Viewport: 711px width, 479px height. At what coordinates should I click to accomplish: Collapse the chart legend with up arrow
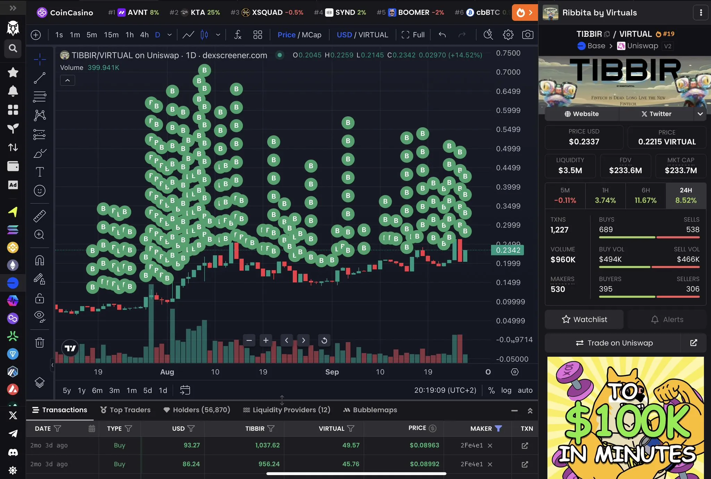coord(68,81)
